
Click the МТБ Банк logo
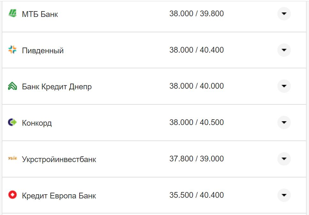point(12,13)
